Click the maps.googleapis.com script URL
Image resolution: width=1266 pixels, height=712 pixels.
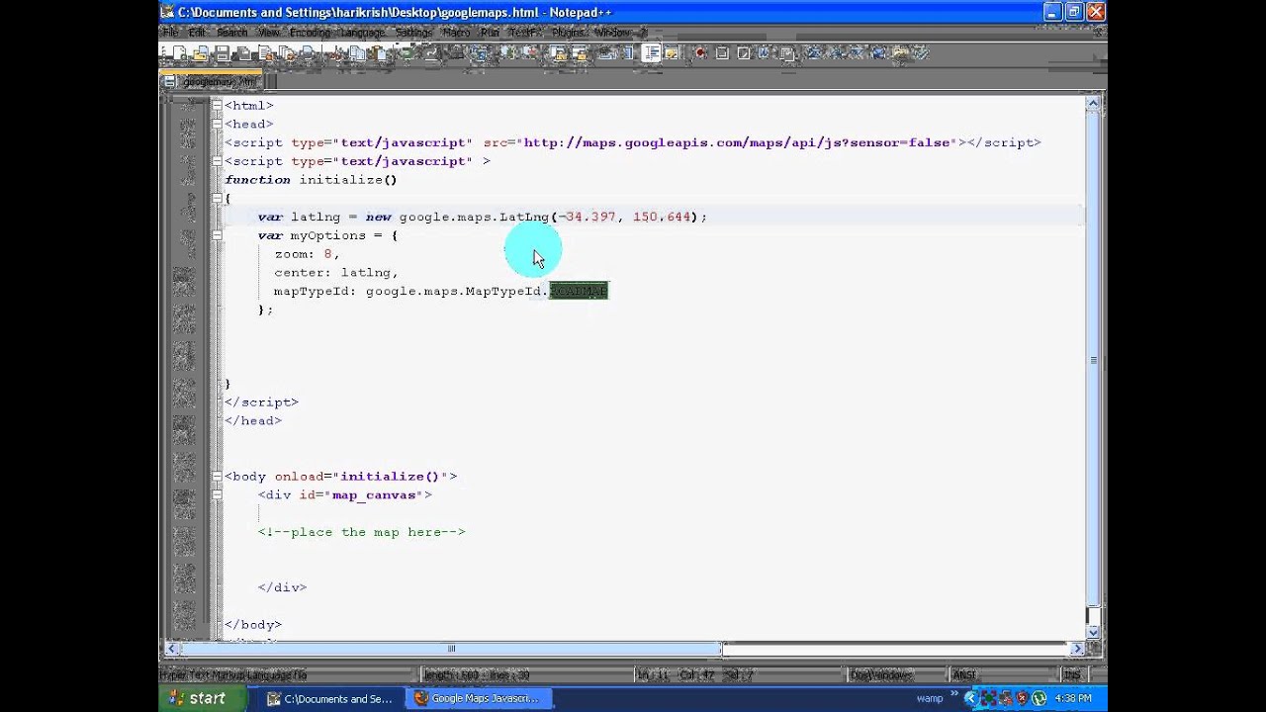click(x=737, y=142)
